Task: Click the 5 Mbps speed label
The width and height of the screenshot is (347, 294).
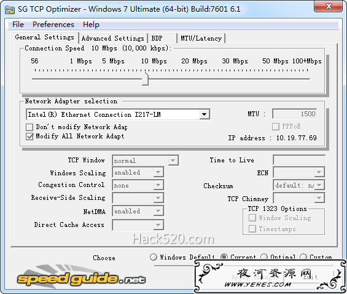Action: (113, 61)
